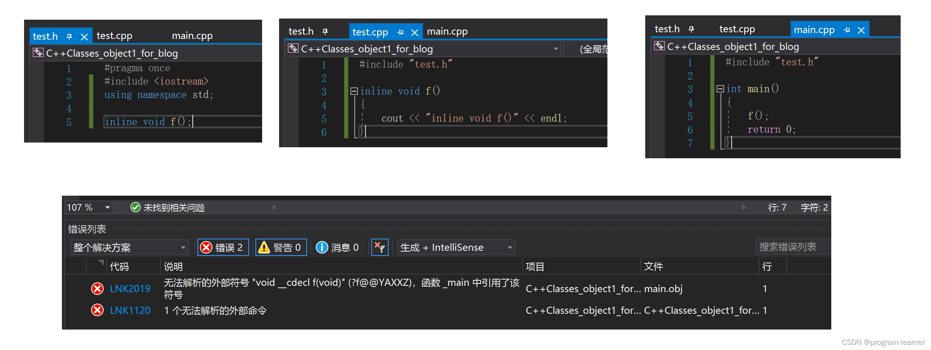The height and width of the screenshot is (350, 931).
Task: Click project icon in middle editor navigation bar
Action: tap(293, 48)
